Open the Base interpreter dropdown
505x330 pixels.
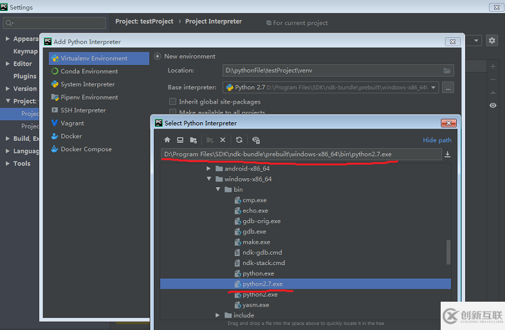(x=433, y=87)
